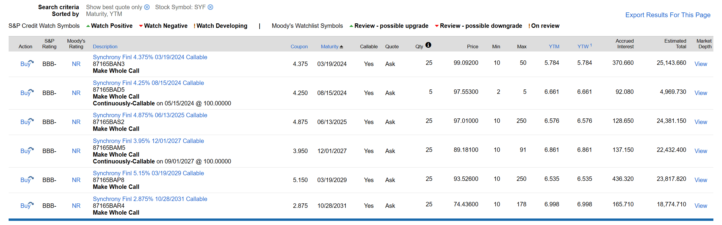The width and height of the screenshot is (722, 225).
Task: Click Moody's NR rating for 87165BAR4
Action: pyautogui.click(x=76, y=206)
